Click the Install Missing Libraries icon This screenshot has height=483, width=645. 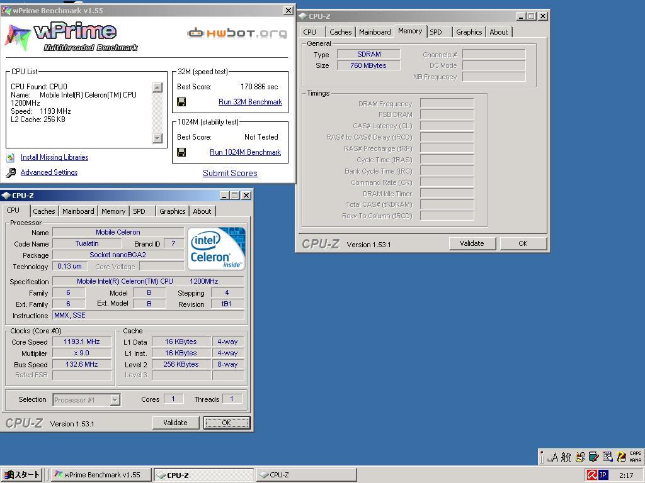(x=11, y=157)
